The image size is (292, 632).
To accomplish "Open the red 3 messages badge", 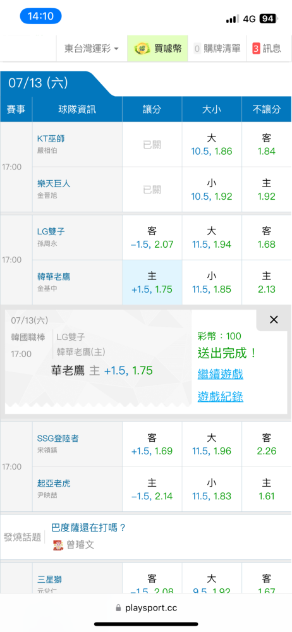I will (x=256, y=49).
